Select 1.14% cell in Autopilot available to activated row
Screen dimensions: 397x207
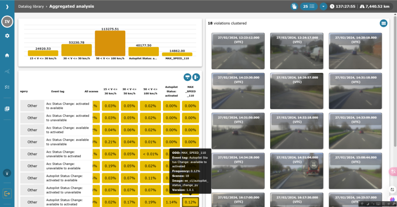click(x=171, y=202)
